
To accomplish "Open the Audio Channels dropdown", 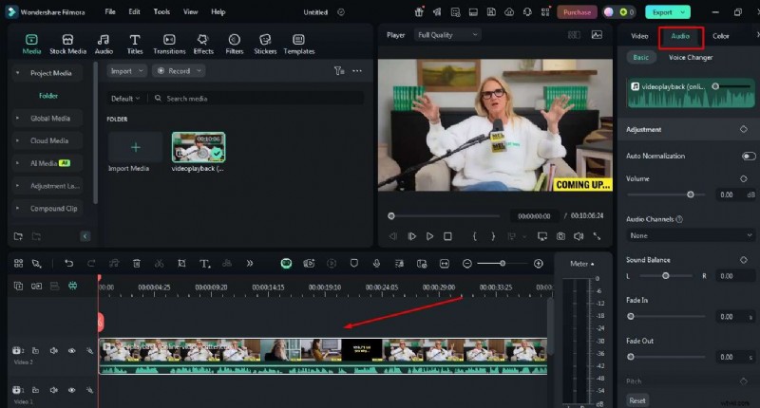I will 690,234.
